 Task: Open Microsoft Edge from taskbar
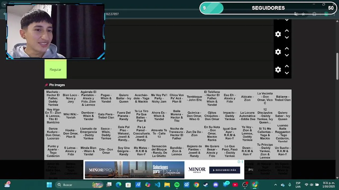(x=118, y=185)
